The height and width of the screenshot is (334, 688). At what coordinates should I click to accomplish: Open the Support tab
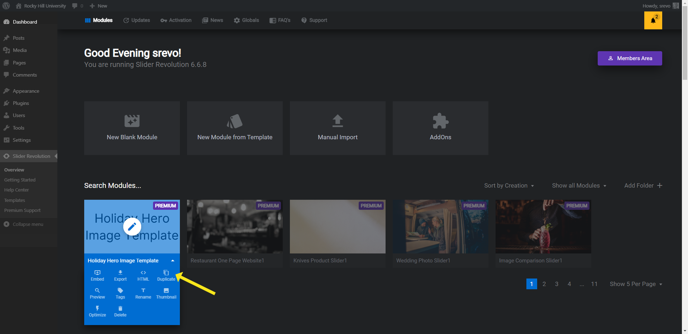click(x=314, y=20)
